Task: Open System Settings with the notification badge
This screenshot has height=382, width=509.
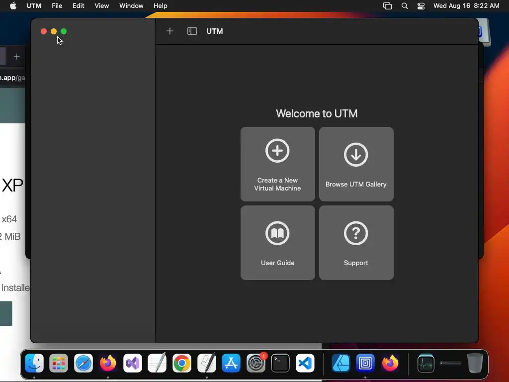Action: pos(256,363)
